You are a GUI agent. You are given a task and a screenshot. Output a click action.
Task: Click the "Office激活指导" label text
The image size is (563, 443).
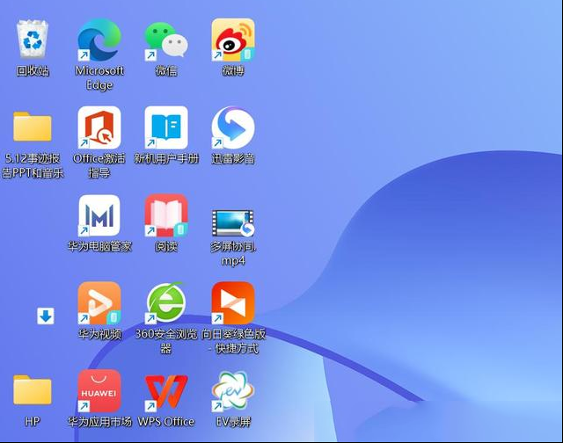(99, 165)
